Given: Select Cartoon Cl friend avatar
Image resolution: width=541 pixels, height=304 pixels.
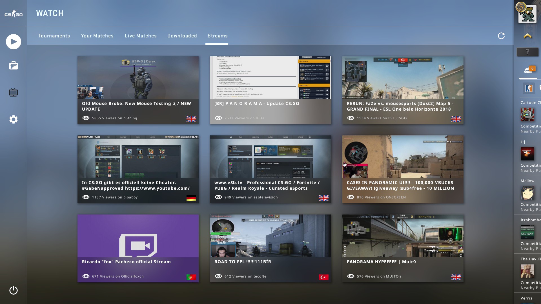Looking at the screenshot, I should [x=527, y=115].
